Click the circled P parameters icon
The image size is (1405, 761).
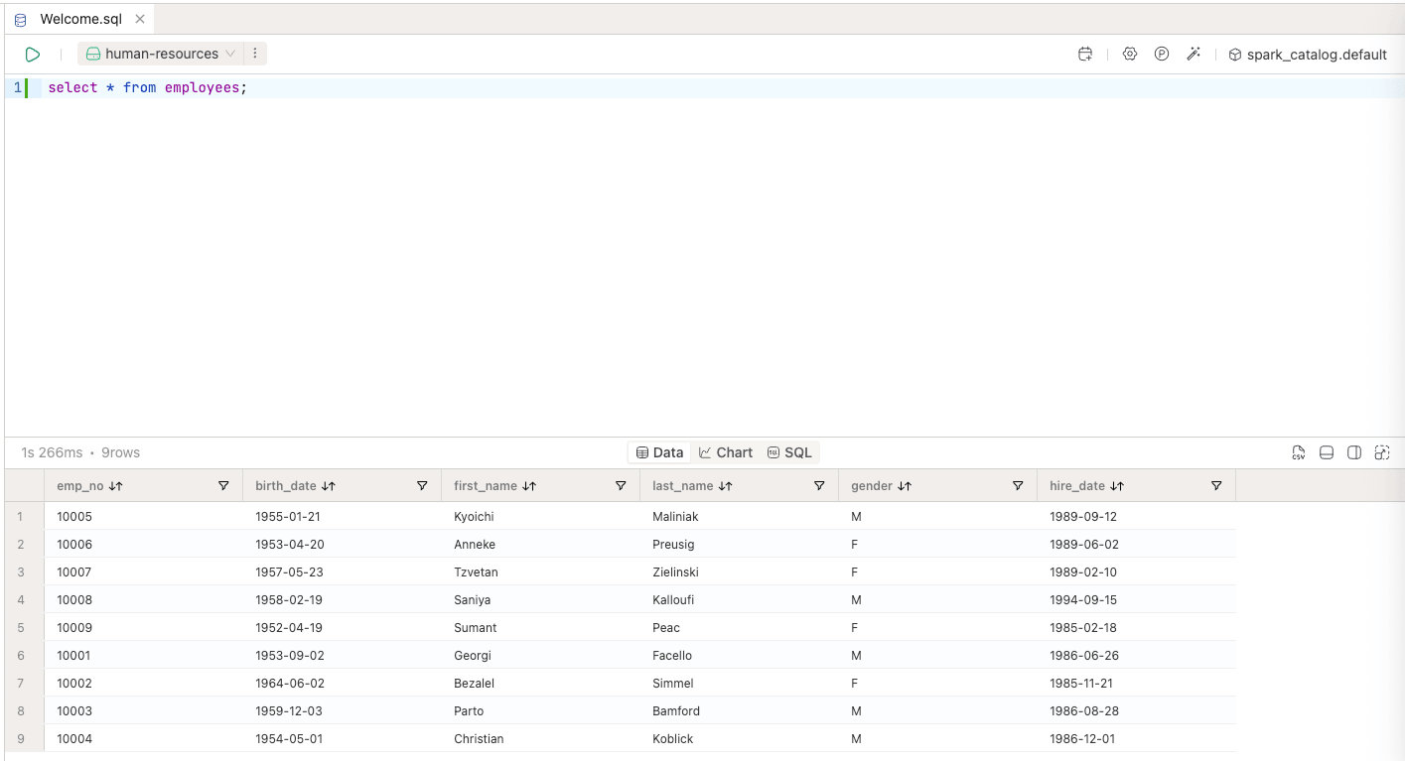(x=1162, y=55)
